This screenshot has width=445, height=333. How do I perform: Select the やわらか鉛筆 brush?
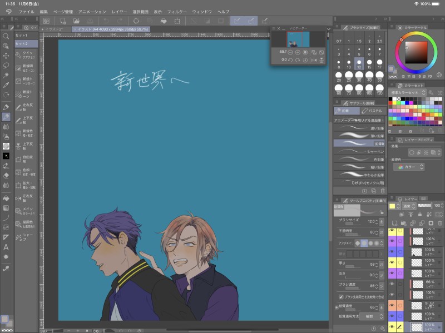click(359, 175)
